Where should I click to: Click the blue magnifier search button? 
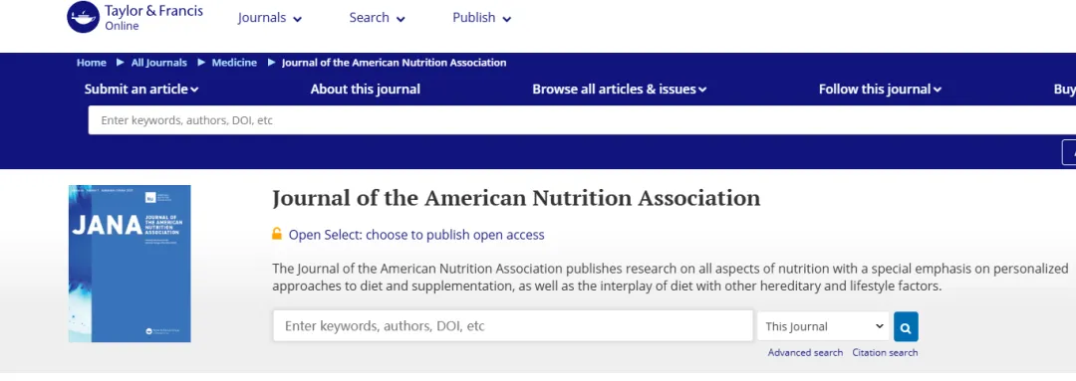coord(906,326)
